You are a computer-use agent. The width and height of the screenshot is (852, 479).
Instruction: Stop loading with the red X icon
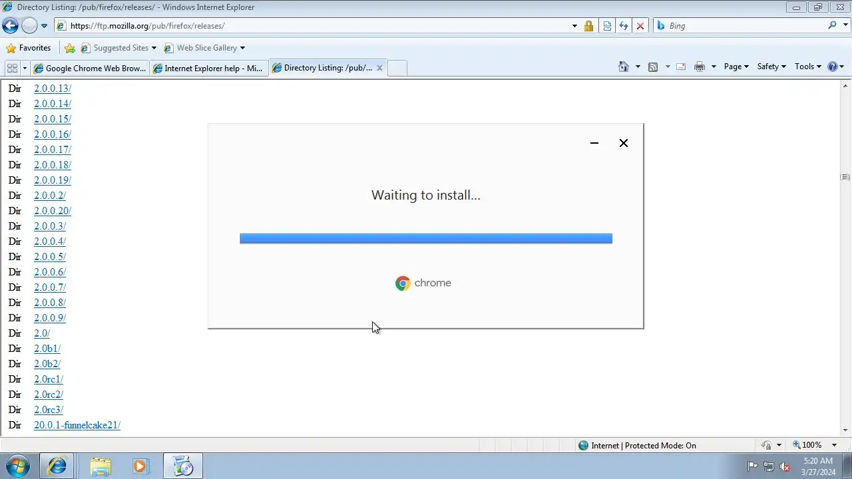click(640, 26)
